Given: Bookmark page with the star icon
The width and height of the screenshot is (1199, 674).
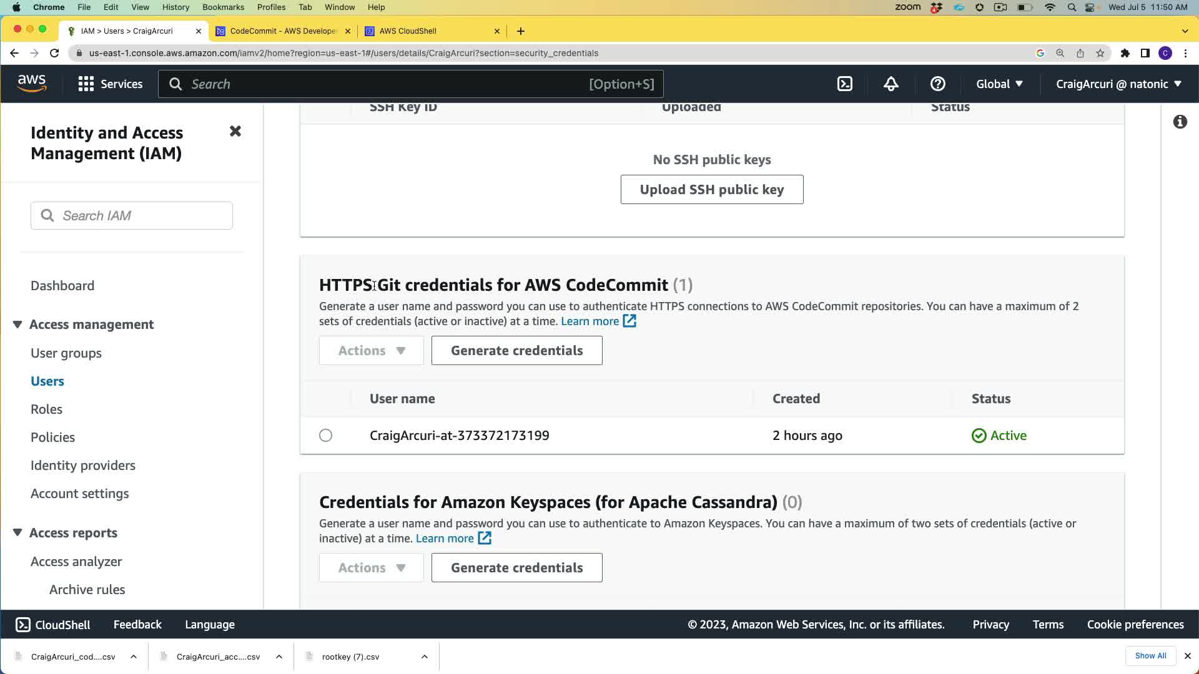Looking at the screenshot, I should click(x=1100, y=53).
